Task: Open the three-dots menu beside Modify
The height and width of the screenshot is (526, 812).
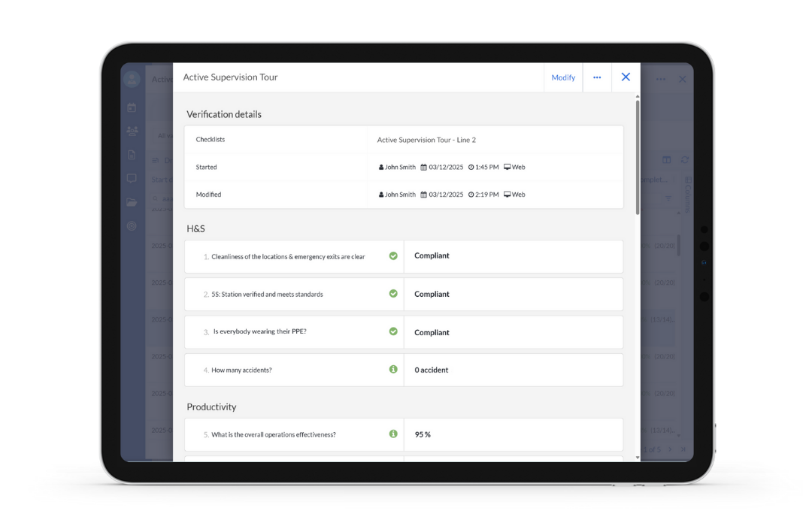Action: pos(597,77)
